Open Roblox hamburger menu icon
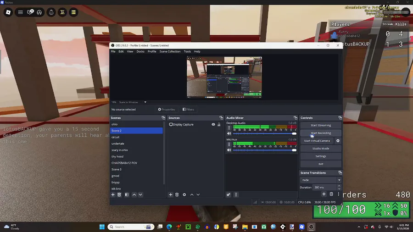This screenshot has width=413, height=232. point(20,12)
